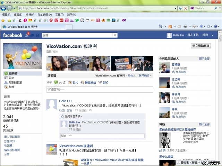Screen dimensions: 222x166
Task: Open the Page menu dropdown in command bar
Action: [x=195, y=26]
